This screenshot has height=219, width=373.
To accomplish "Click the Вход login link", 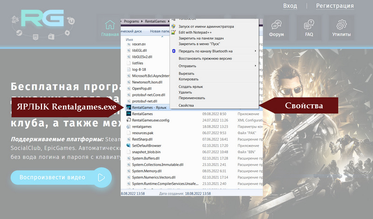I will coord(290,6).
